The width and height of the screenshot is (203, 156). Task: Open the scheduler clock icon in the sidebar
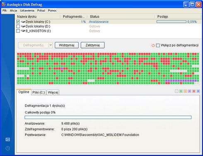click(8, 148)
